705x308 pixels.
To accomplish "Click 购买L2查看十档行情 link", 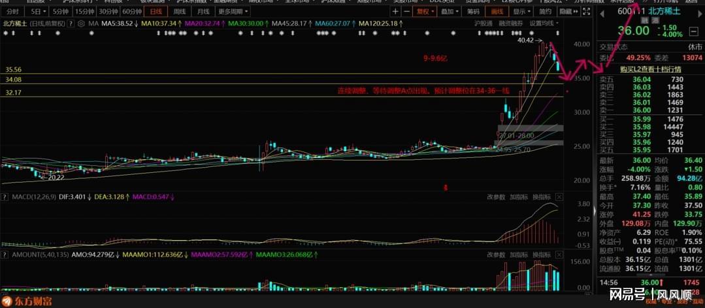I will (650, 69).
